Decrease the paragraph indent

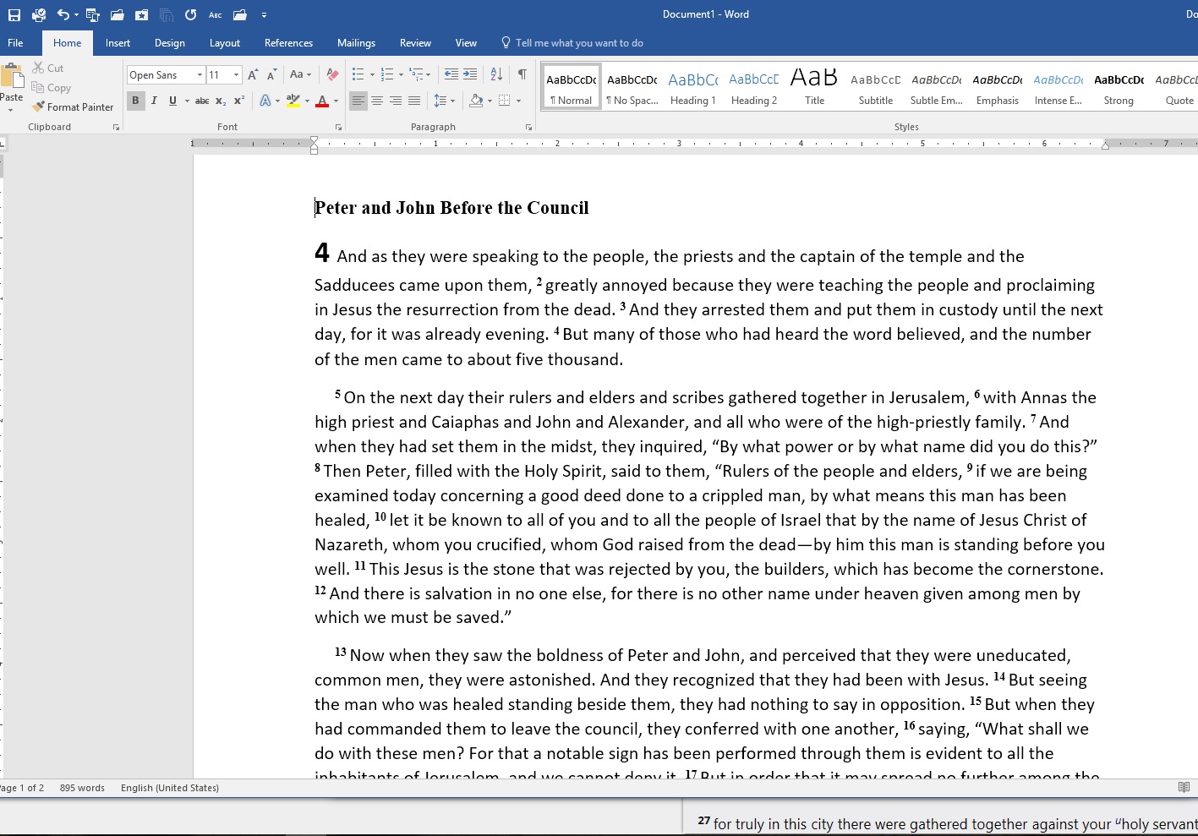(451, 74)
